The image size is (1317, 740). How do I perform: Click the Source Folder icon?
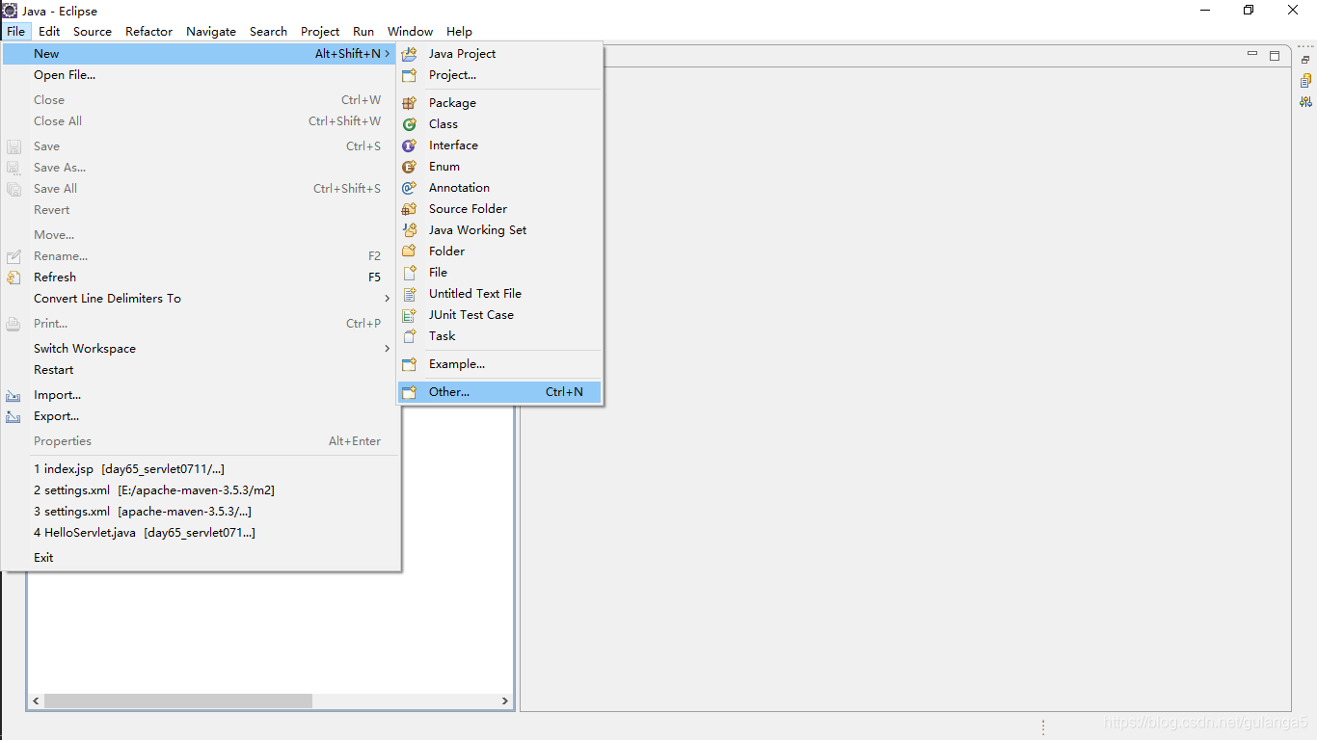point(410,209)
